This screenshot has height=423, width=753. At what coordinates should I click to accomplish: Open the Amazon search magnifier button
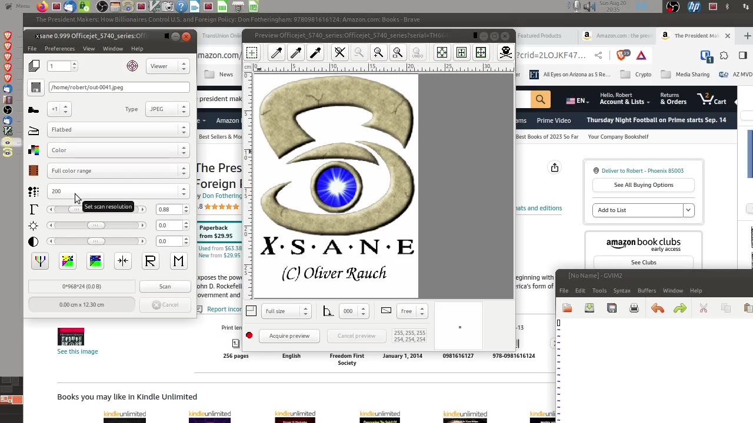point(540,99)
